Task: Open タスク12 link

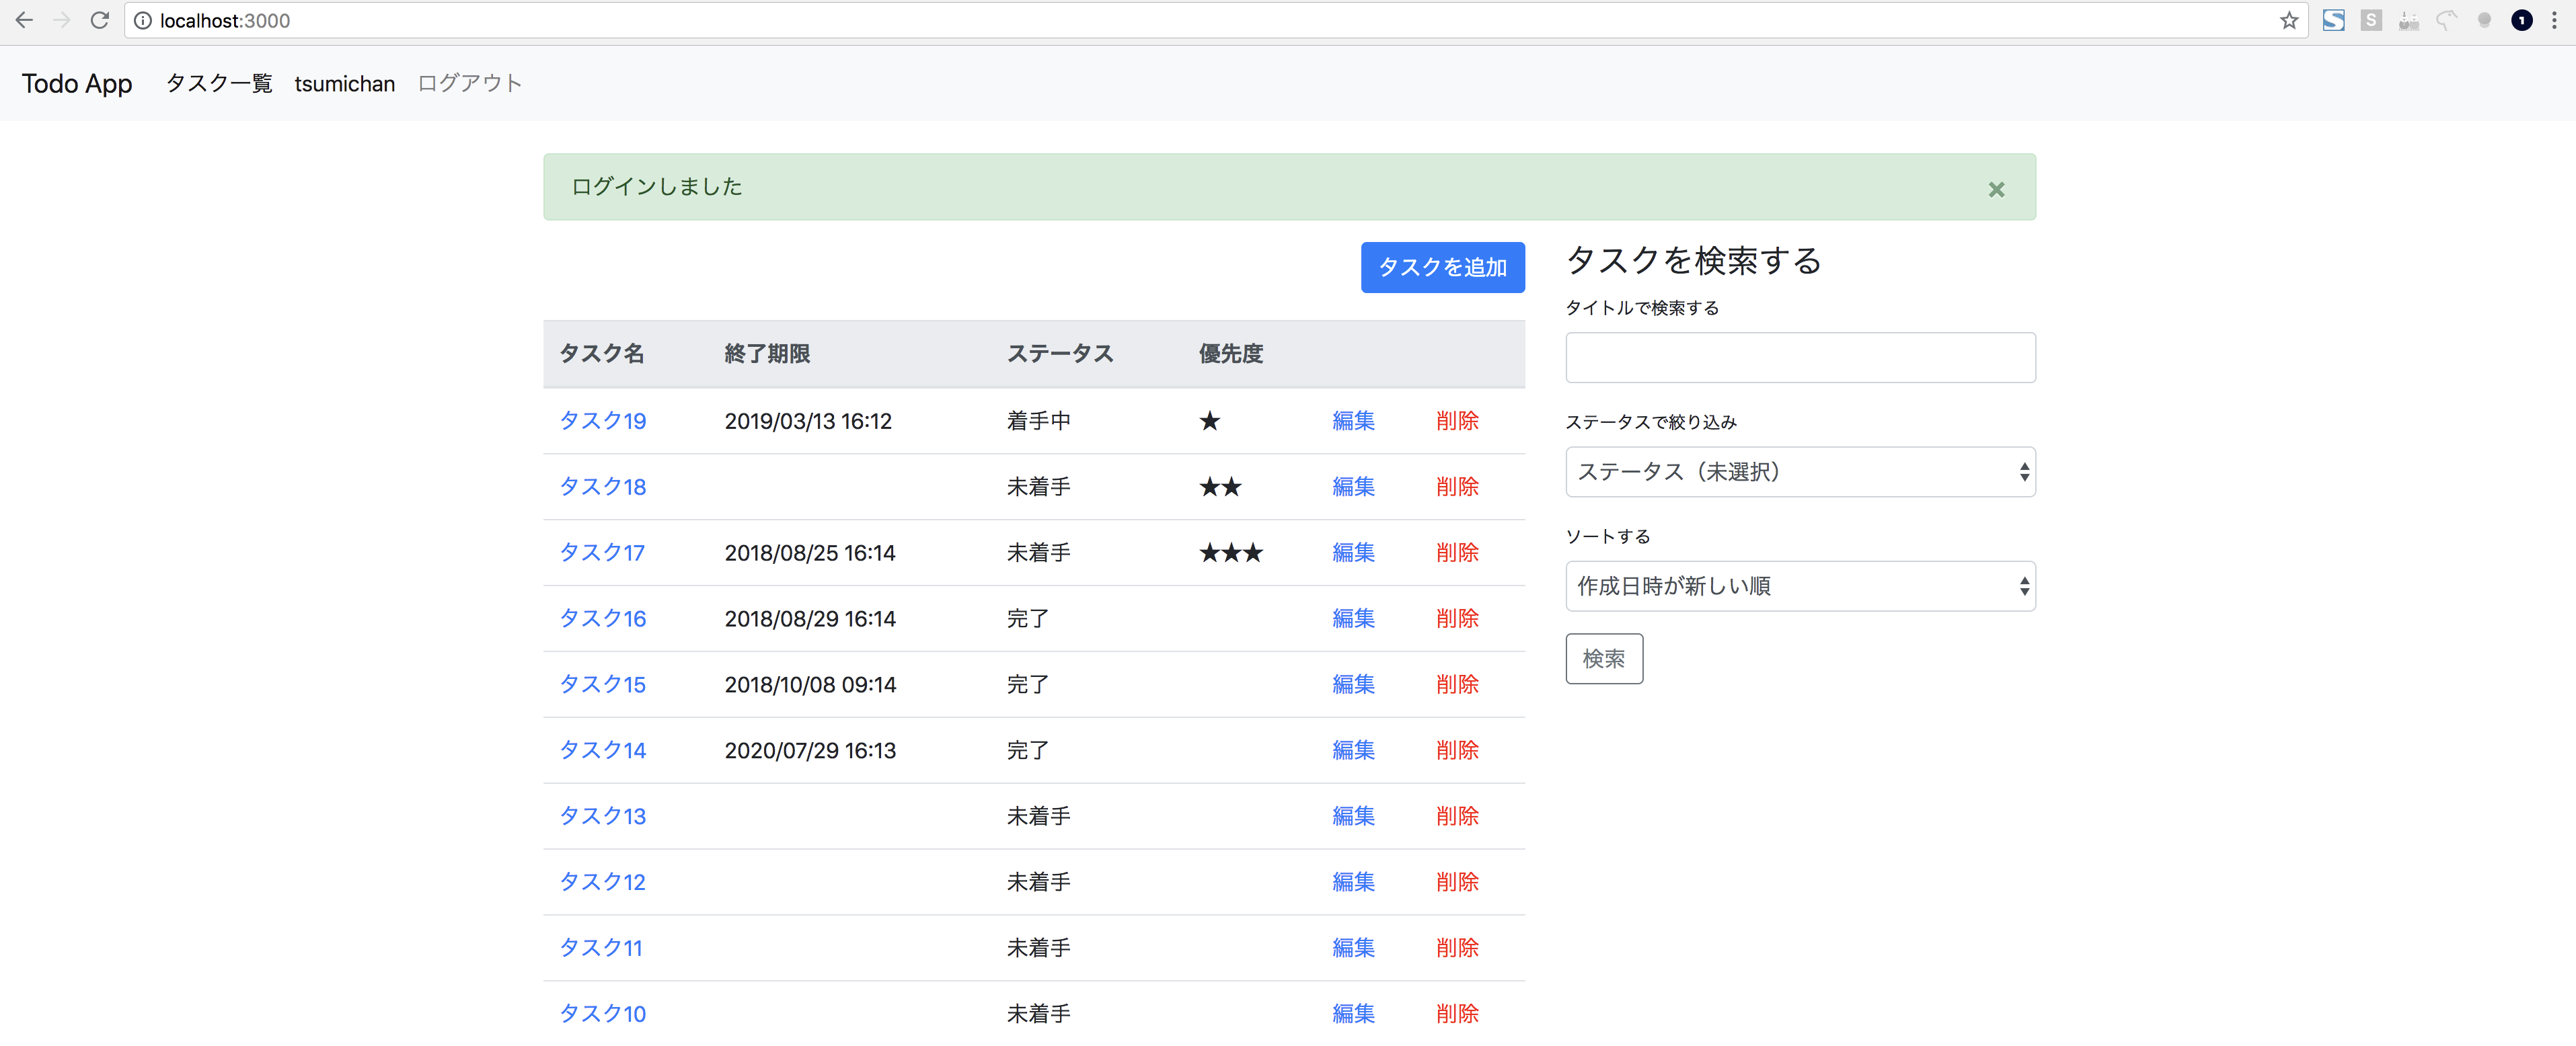Action: (x=603, y=882)
